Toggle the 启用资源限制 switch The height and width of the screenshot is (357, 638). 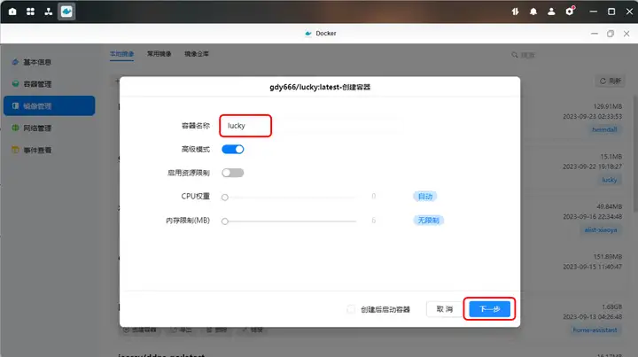click(x=233, y=173)
